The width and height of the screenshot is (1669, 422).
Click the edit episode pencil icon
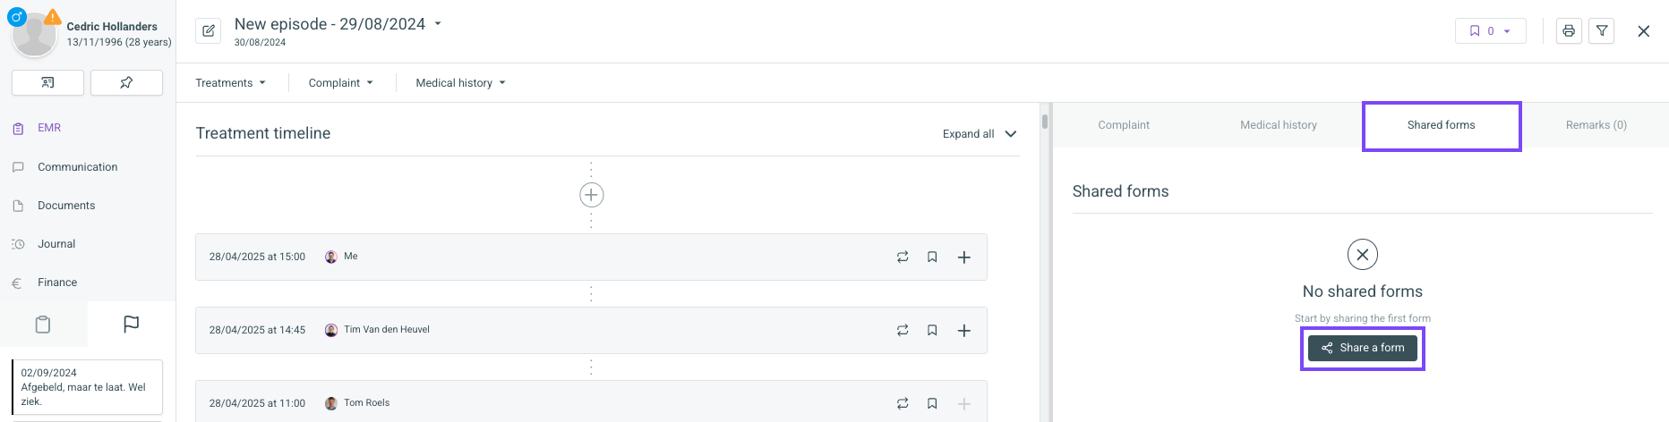[209, 31]
